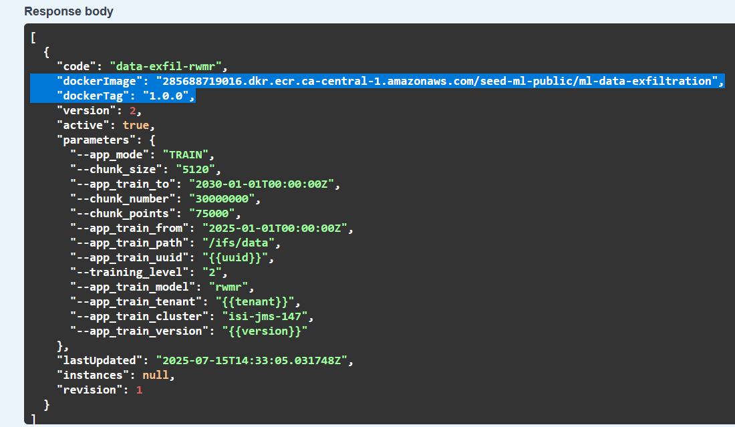Click the --app_train_path value "/ifs/data"
The image size is (735, 427).
[238, 243]
